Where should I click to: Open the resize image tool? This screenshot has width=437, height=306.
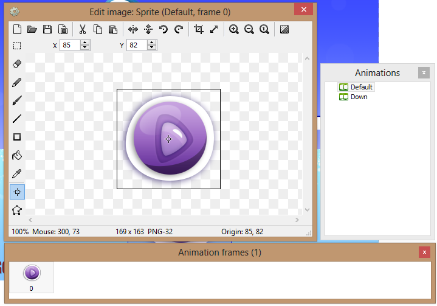click(x=214, y=29)
